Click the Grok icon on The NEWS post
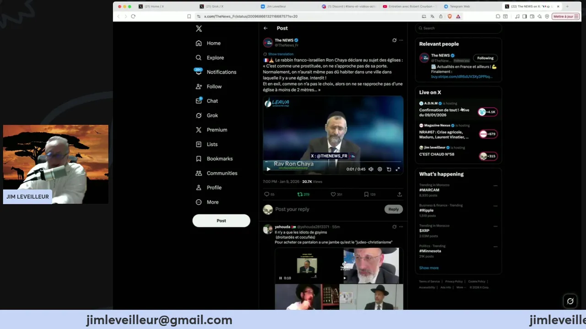The width and height of the screenshot is (586, 329). point(394,40)
